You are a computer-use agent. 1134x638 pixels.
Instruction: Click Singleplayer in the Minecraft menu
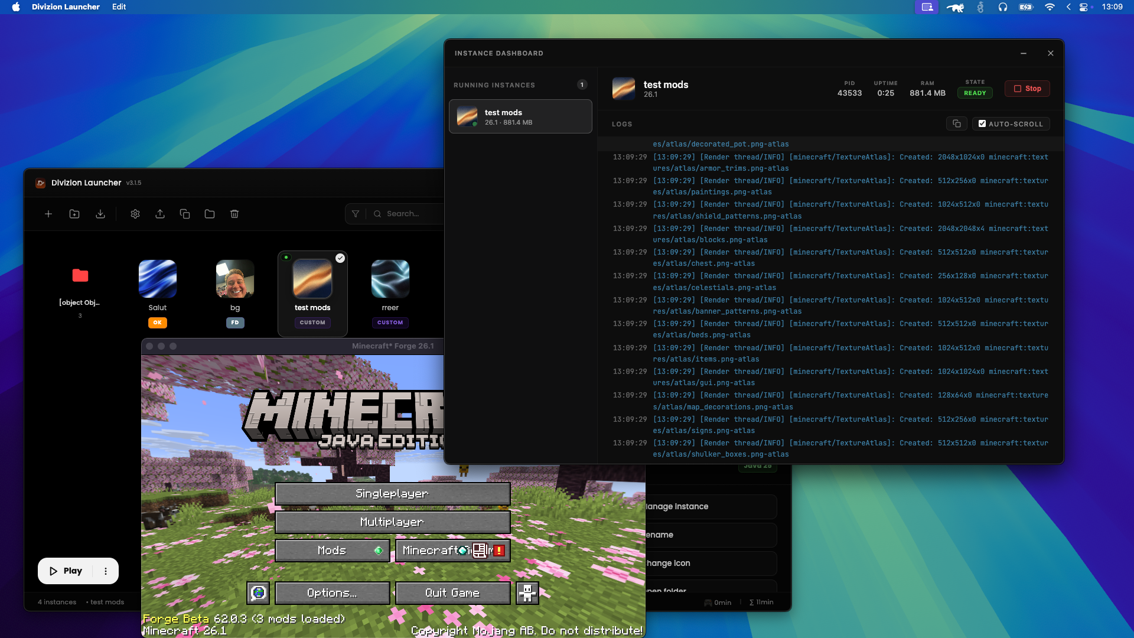[x=393, y=493]
